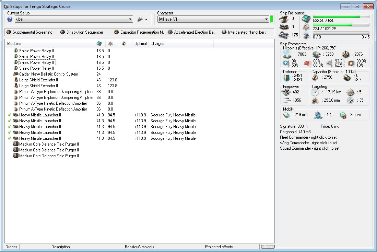
Task: Open the Drones tab
Action: coord(11,247)
